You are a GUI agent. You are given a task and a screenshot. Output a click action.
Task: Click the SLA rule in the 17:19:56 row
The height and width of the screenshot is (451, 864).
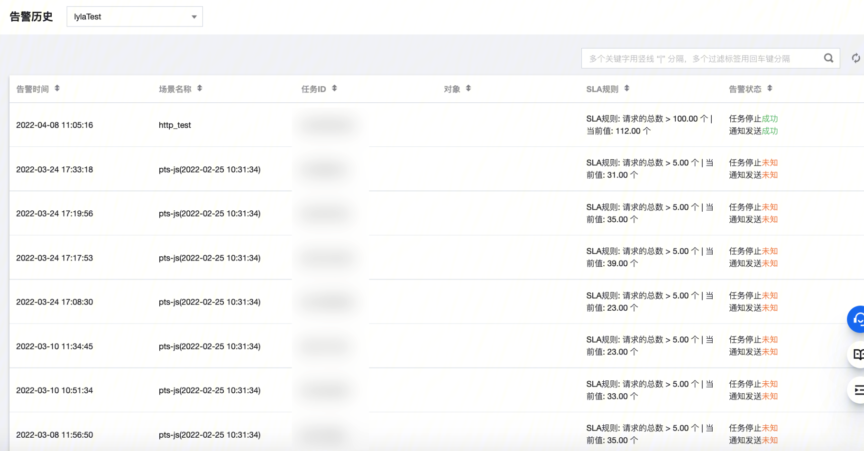click(650, 214)
